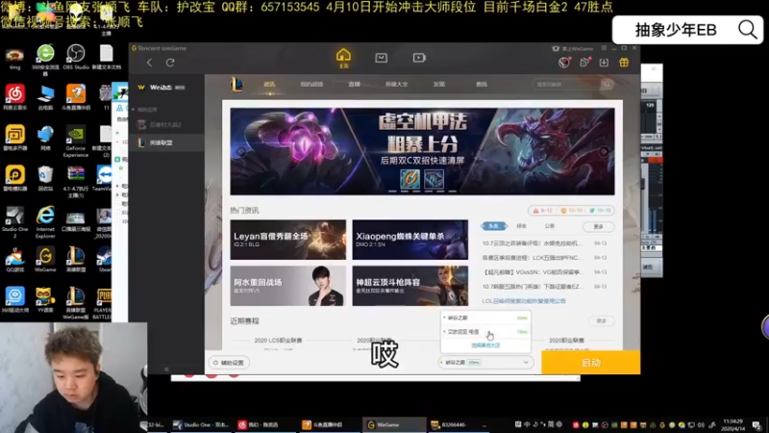The width and height of the screenshot is (769, 433).
Task: Click 更多 button in 近期赛程
Action: (602, 320)
